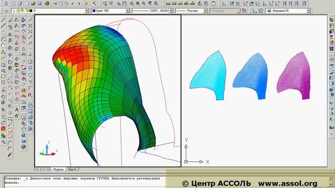Click the command line scrollbar up arrow
This screenshot has height=188, width=335.
(x=331, y=178)
